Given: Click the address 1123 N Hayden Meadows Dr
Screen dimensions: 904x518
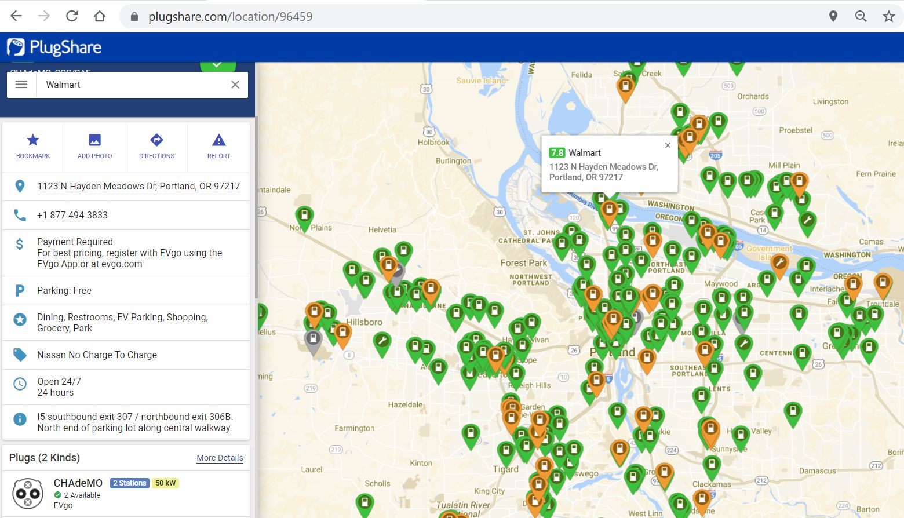Looking at the screenshot, I should pyautogui.click(x=138, y=186).
